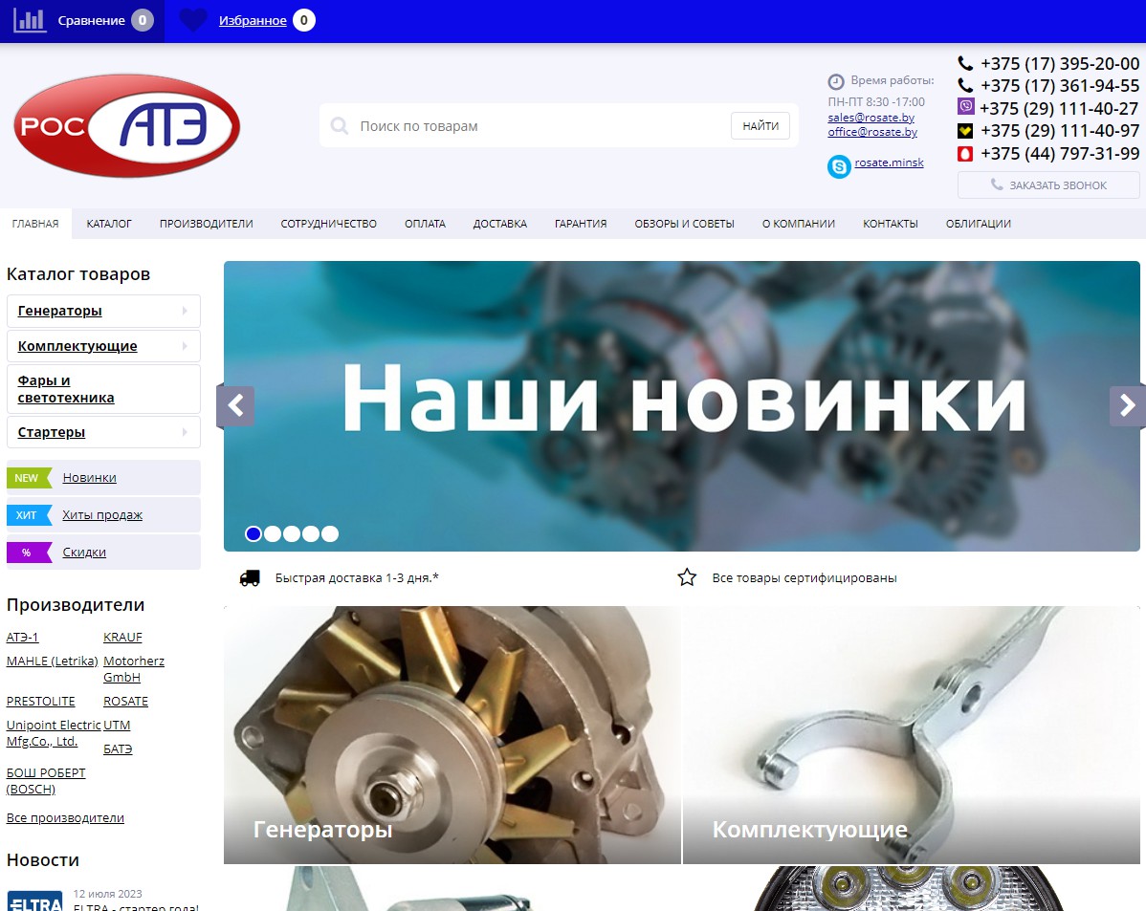Expand the Генераторы category arrow
This screenshot has height=911, width=1146.
[x=185, y=311]
